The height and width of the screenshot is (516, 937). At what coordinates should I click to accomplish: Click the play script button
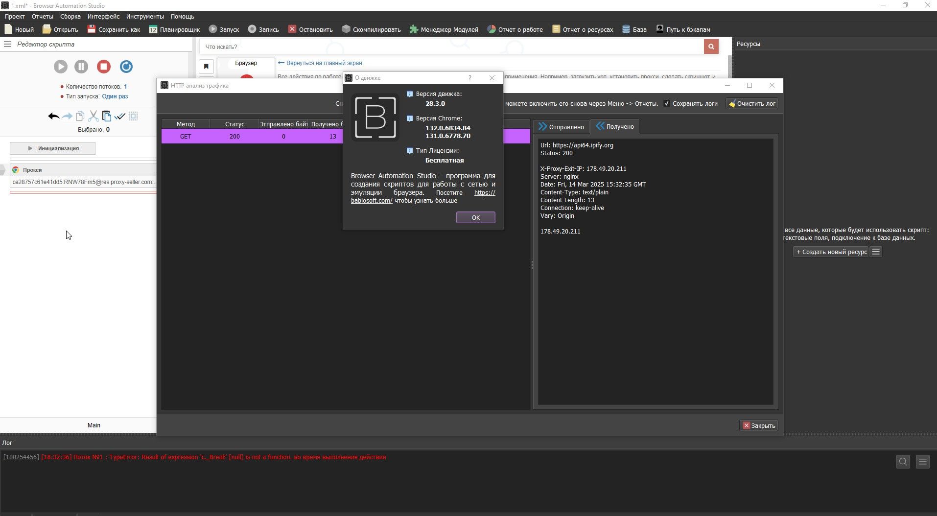point(60,67)
